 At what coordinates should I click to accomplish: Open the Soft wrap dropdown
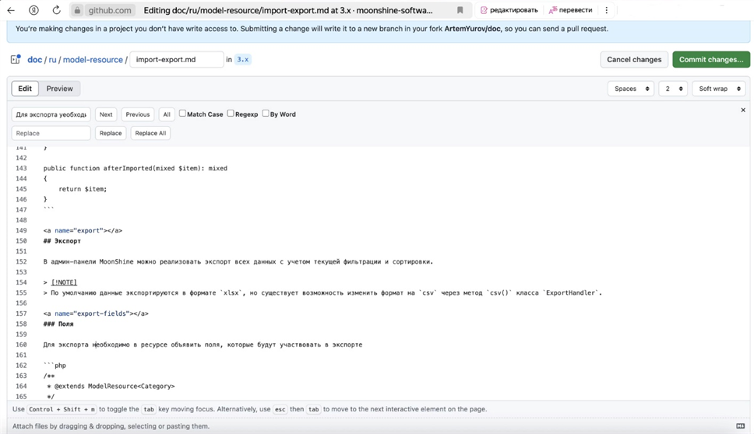[x=719, y=89]
